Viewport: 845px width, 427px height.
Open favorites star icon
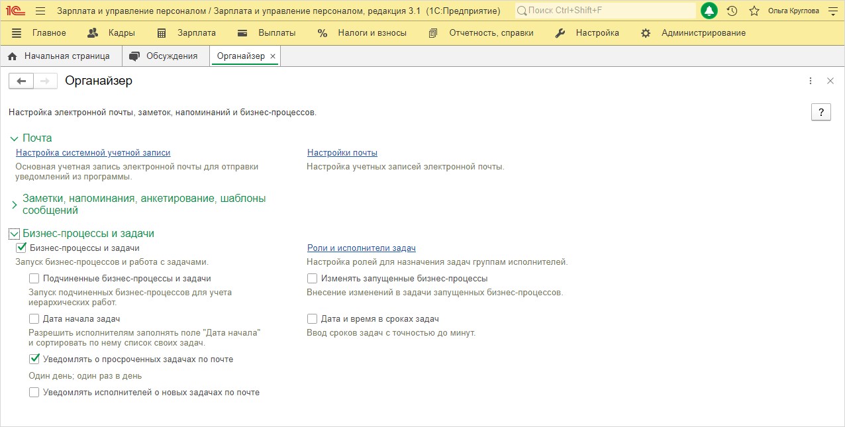click(x=754, y=11)
